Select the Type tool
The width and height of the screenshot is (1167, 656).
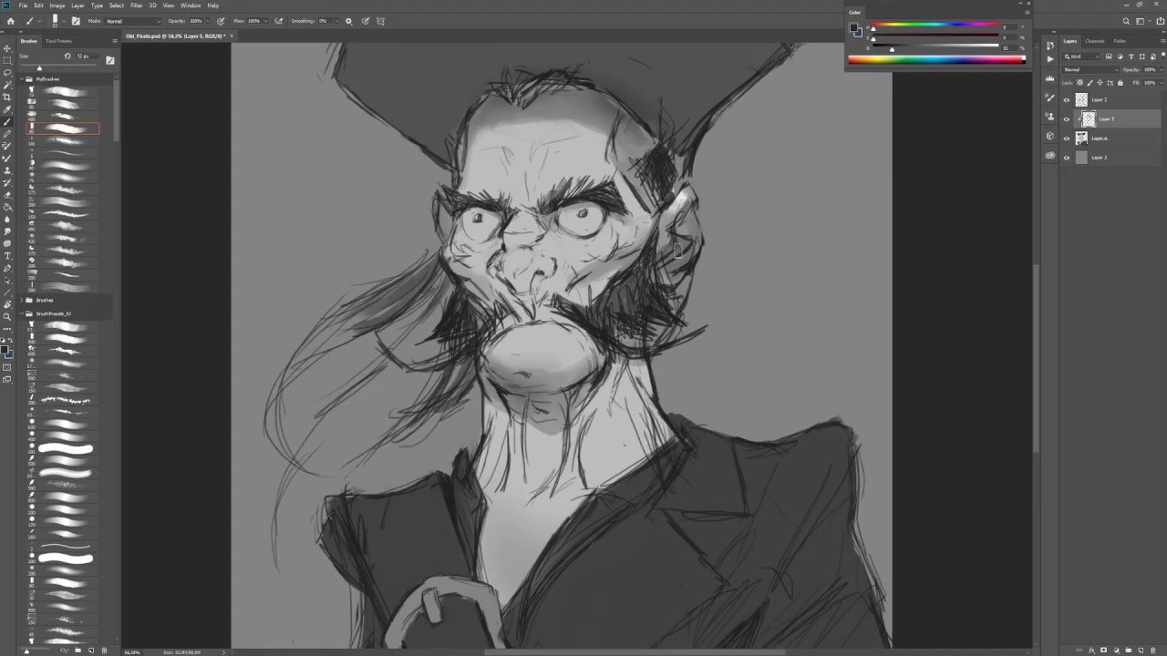(7, 255)
